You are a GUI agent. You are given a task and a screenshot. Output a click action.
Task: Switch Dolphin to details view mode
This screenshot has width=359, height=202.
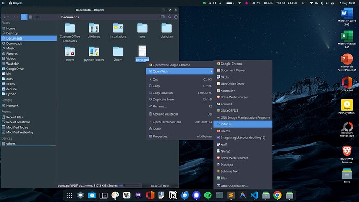point(37,17)
